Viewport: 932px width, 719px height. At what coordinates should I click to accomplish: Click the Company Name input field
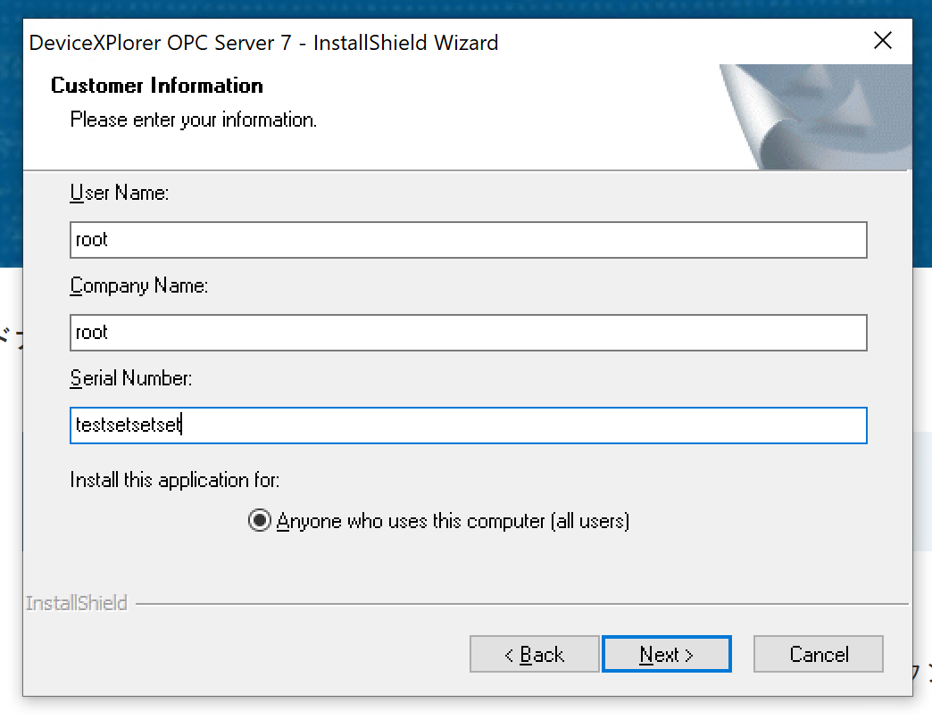[469, 333]
